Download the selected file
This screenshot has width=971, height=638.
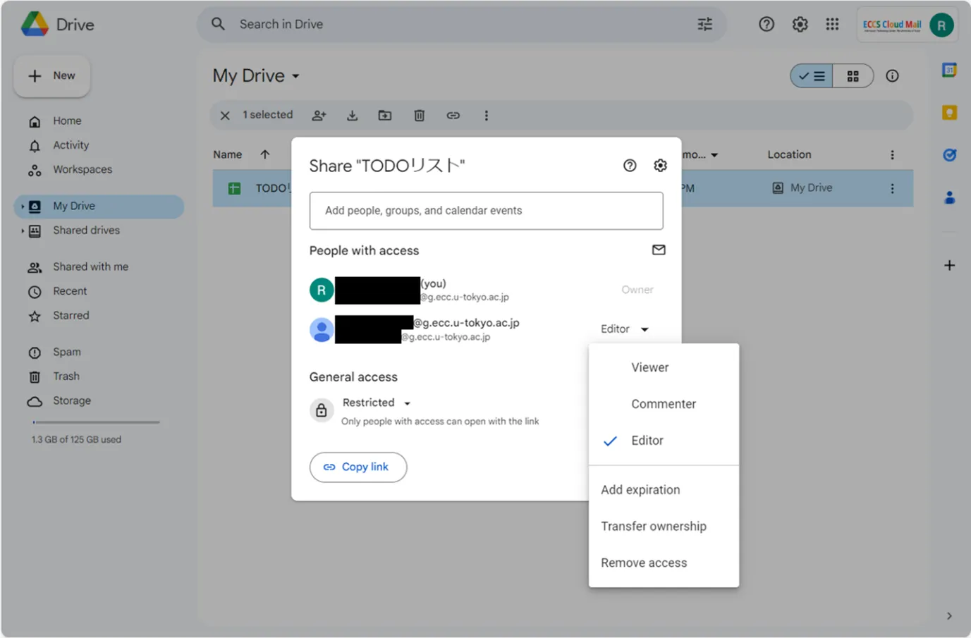(x=352, y=115)
